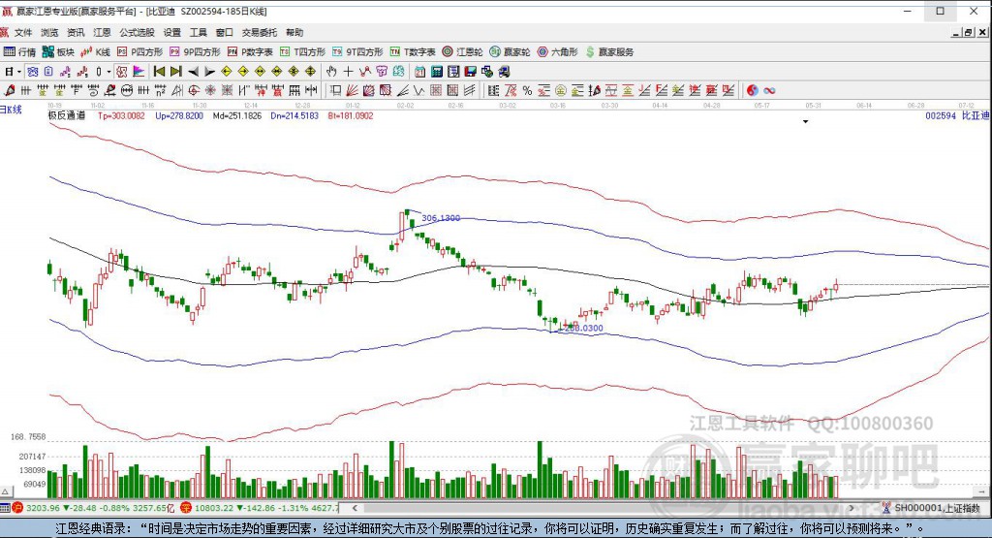Open the 板块 sector view
The width and height of the screenshot is (992, 538).
coord(57,52)
